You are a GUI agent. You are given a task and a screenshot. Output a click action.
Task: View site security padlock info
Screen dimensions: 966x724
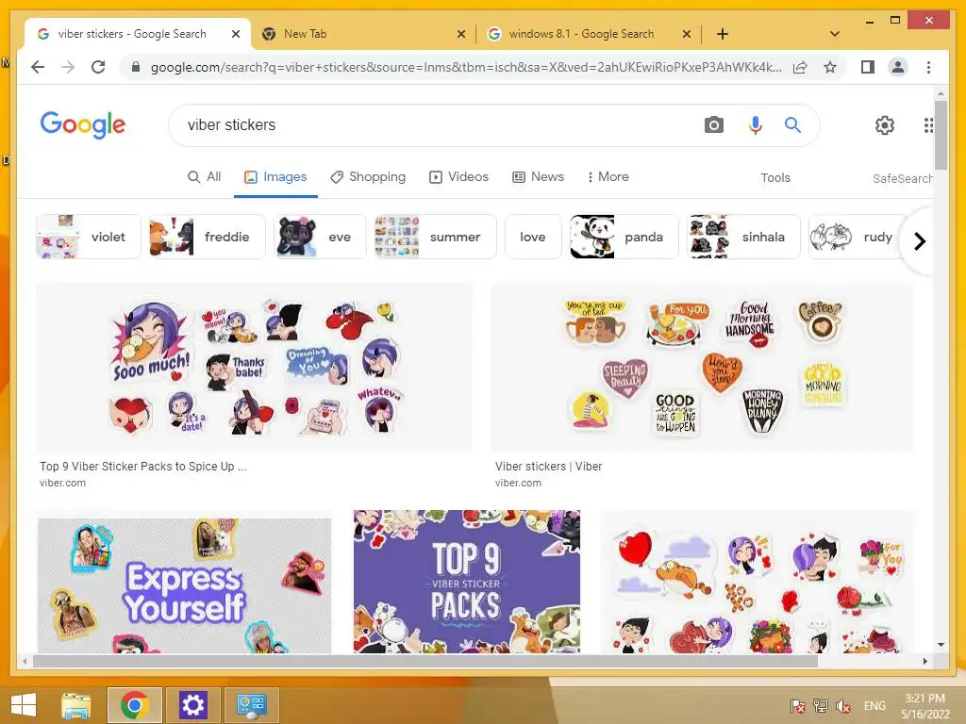pyautogui.click(x=136, y=67)
